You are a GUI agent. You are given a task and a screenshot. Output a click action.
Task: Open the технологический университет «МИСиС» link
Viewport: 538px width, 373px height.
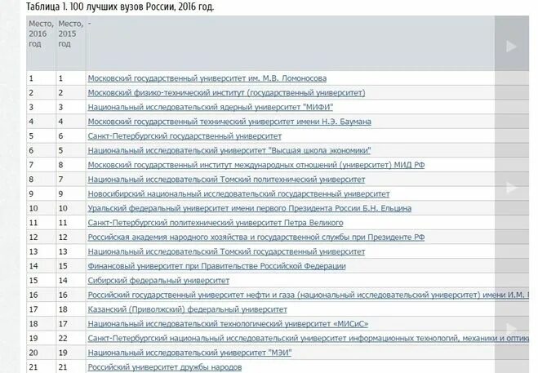click(x=228, y=323)
